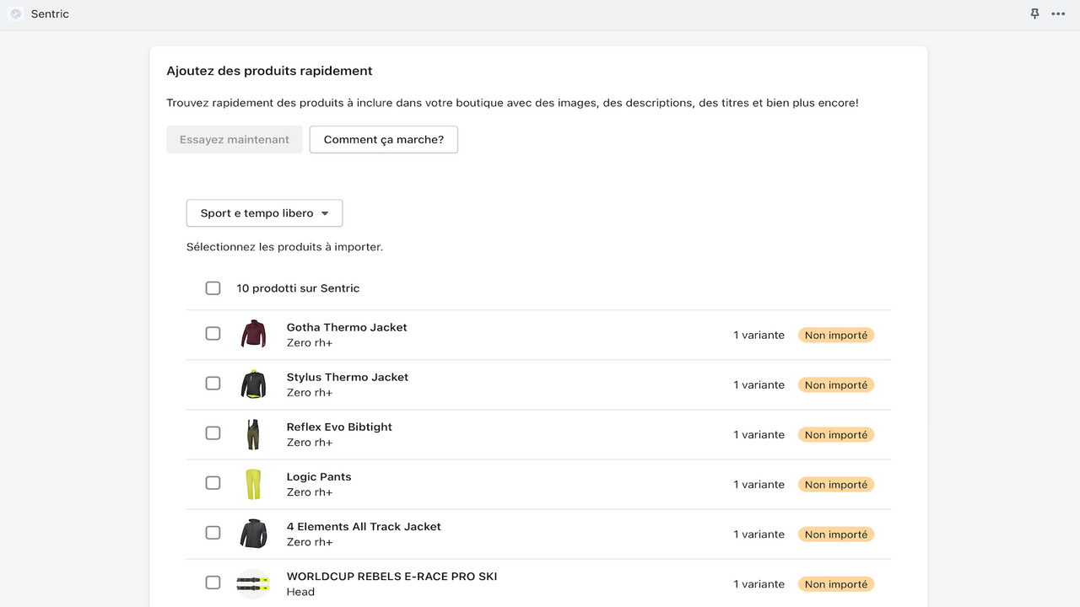1080x607 pixels.
Task: Click the 10 prodotti sur Sentric label
Action: coord(298,288)
